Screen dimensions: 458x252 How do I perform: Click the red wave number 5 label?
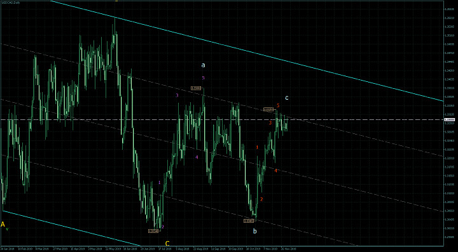click(x=279, y=105)
